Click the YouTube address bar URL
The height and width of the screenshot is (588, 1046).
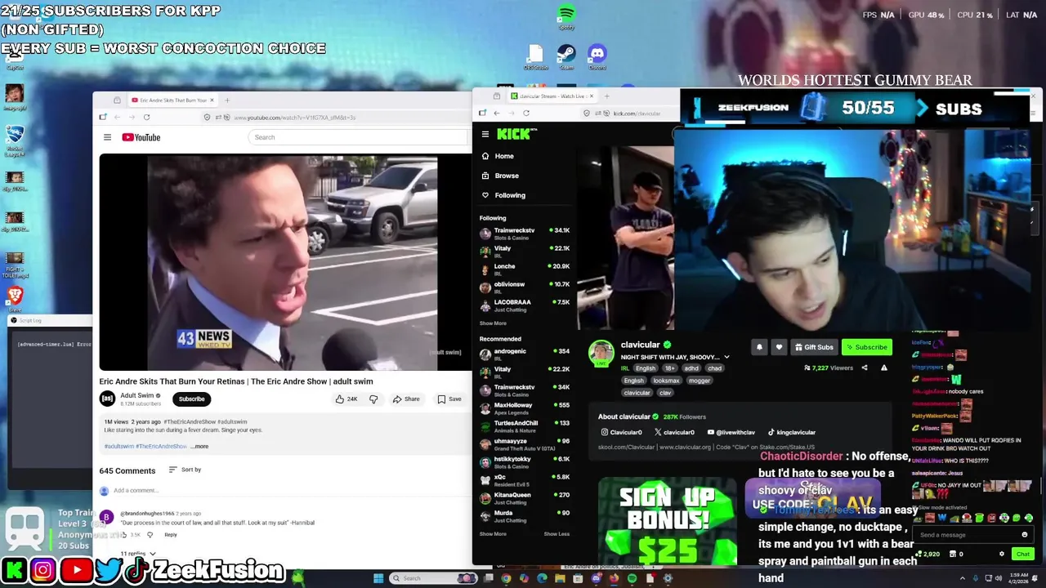click(294, 118)
